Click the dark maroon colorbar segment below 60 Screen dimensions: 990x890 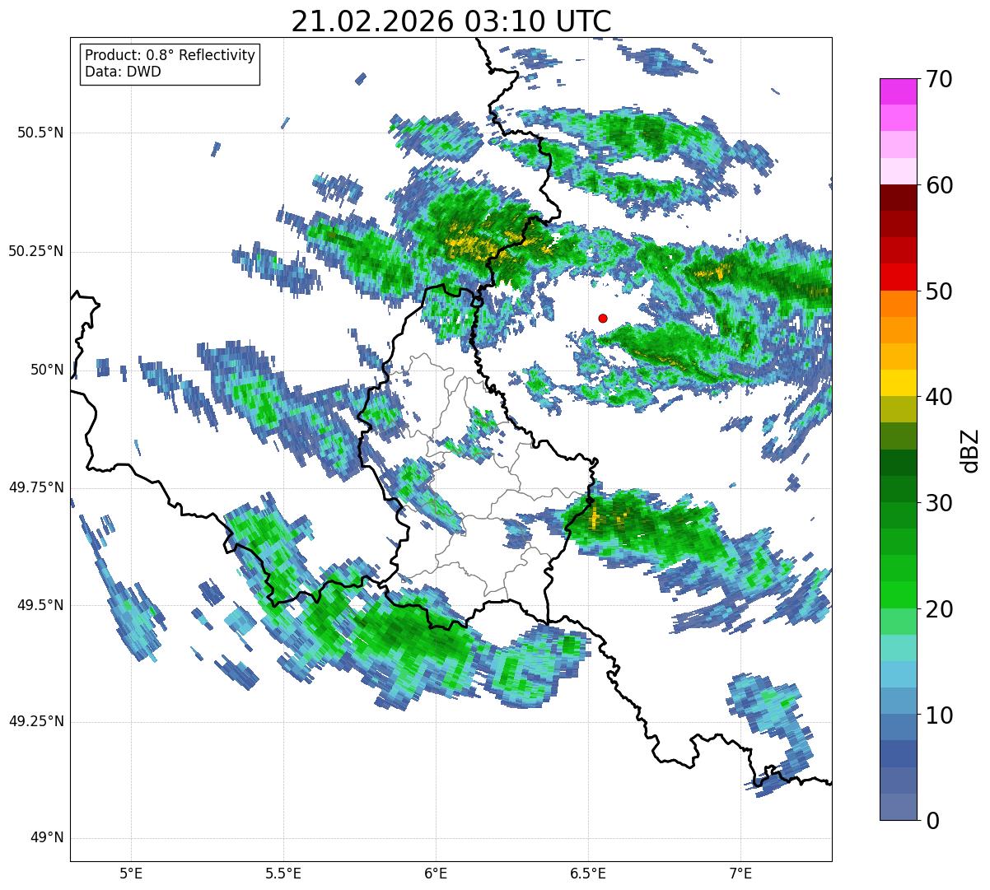898,198
